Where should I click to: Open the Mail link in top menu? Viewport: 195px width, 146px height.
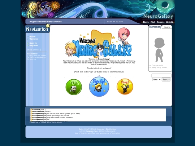[x=153, y=22]
